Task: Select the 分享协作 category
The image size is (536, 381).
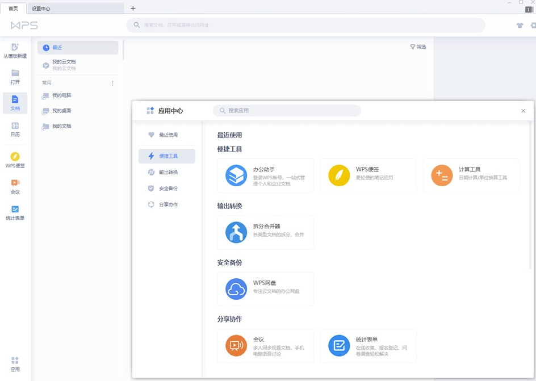Action: point(166,204)
